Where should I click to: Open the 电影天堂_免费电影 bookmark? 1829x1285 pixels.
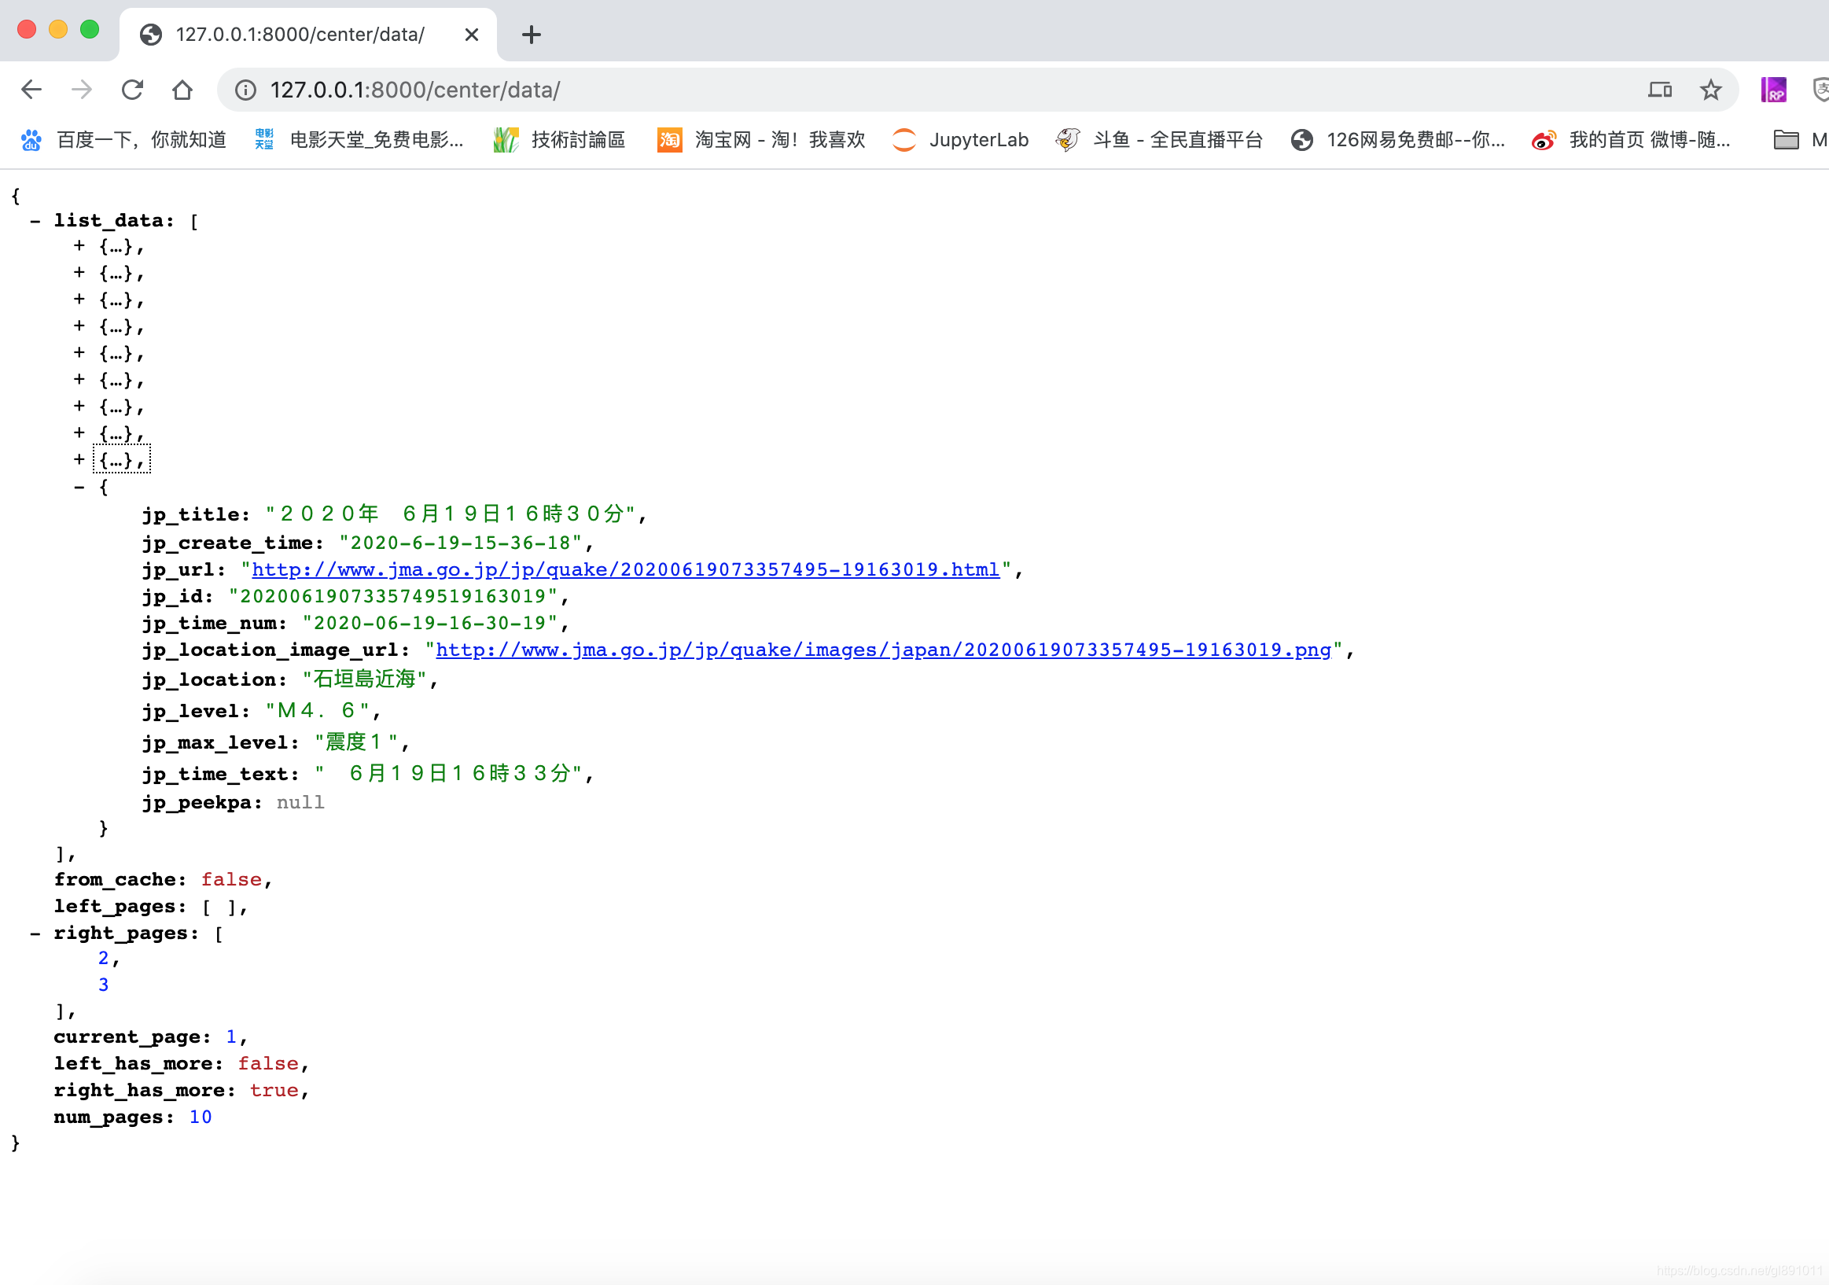click(x=359, y=140)
